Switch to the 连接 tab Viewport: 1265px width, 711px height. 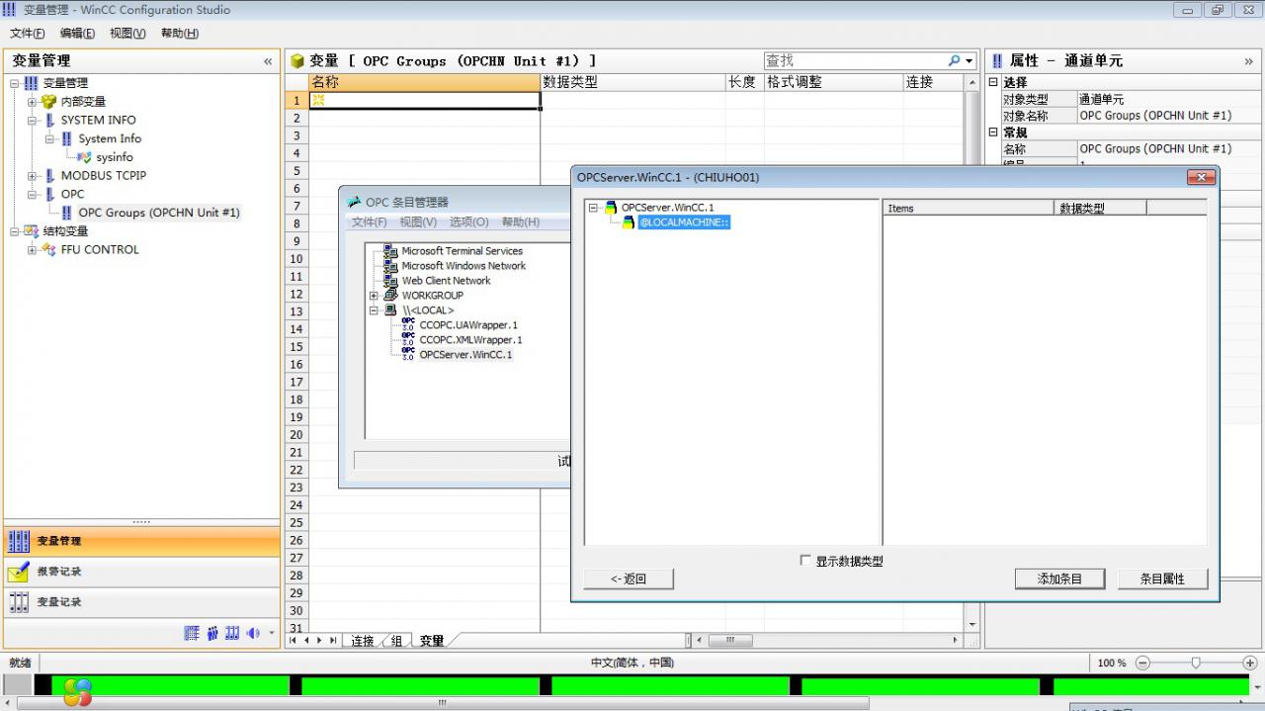[363, 641]
